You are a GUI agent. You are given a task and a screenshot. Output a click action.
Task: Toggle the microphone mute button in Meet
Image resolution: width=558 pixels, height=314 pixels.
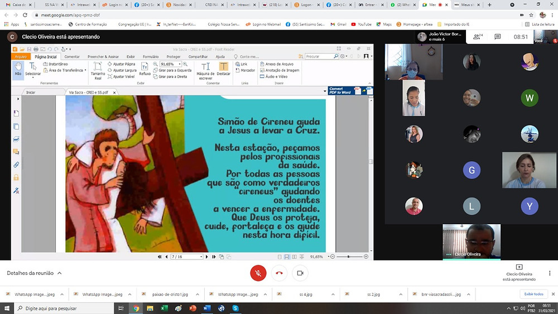(258, 273)
